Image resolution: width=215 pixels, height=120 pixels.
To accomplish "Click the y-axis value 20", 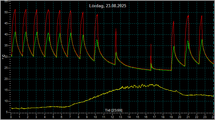I will 6,79.
